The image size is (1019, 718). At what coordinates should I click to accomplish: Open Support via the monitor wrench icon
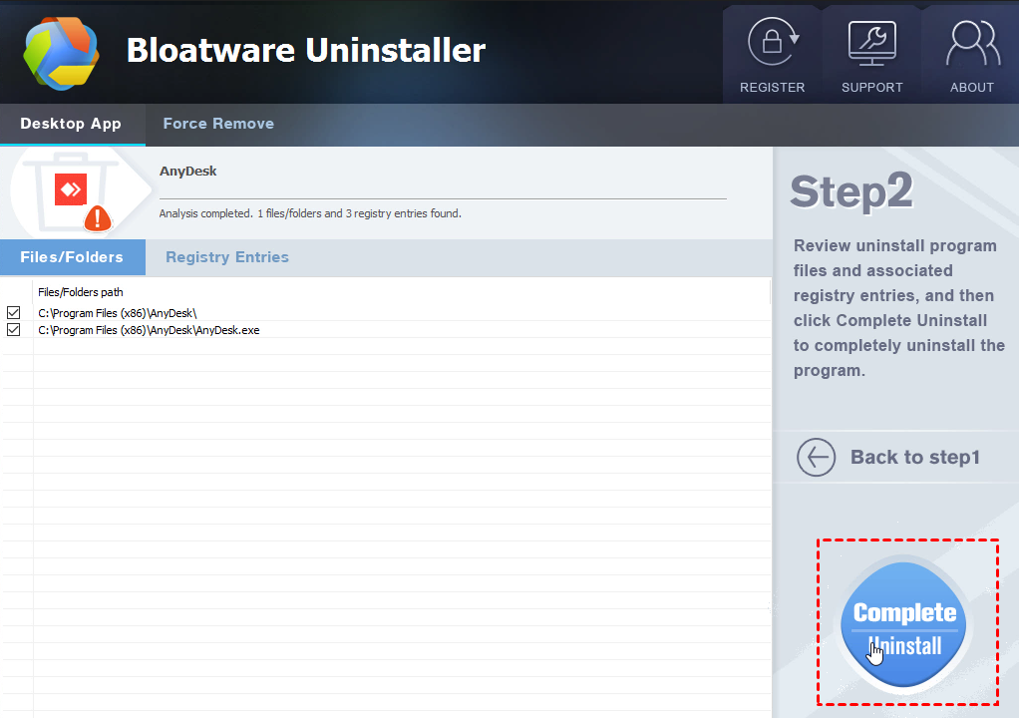tap(871, 43)
